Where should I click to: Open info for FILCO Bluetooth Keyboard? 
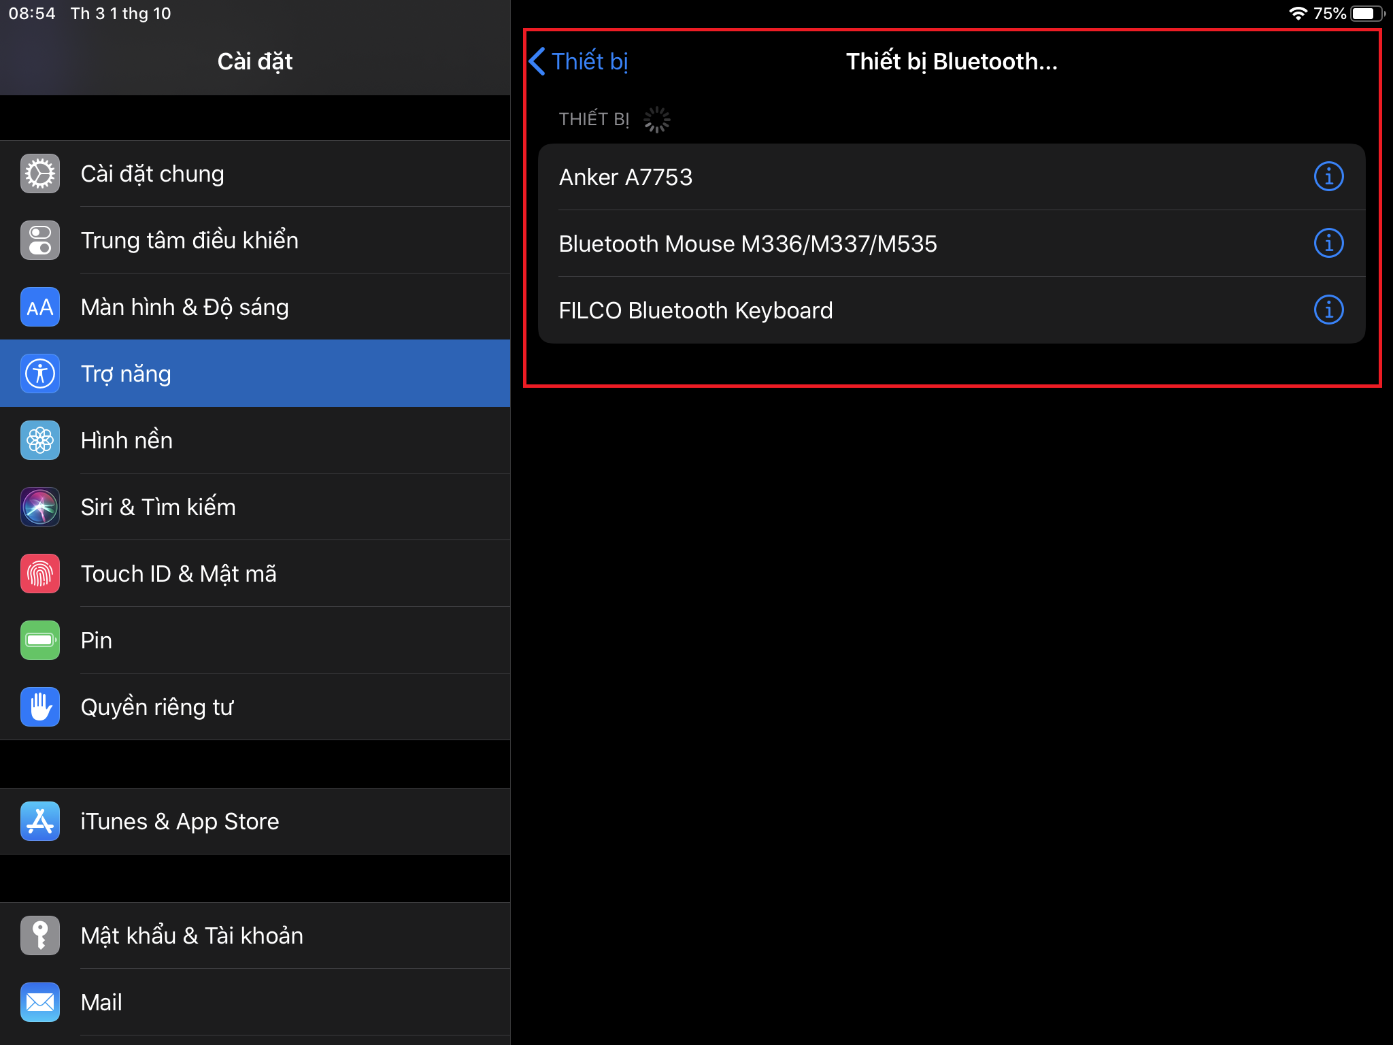coord(1328,310)
